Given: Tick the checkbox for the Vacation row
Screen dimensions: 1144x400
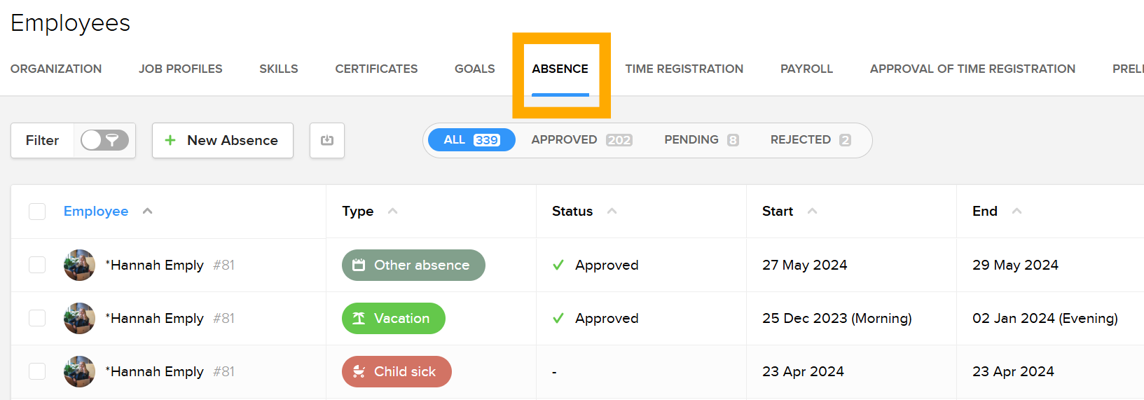Looking at the screenshot, I should (37, 318).
